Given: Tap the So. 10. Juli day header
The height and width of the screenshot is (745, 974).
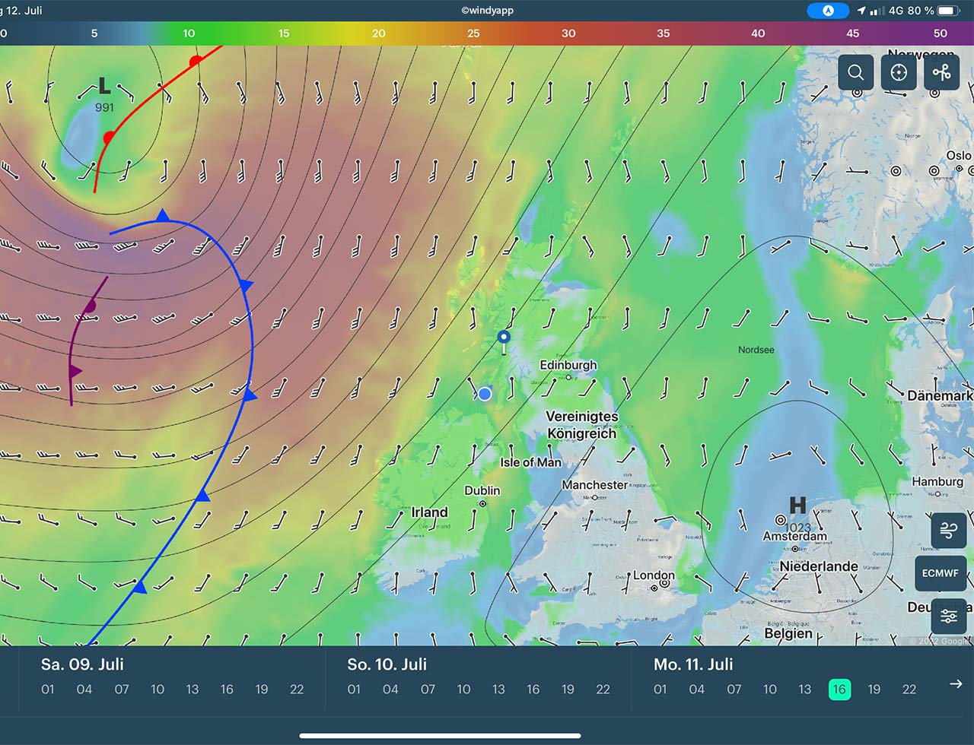Looking at the screenshot, I should (387, 664).
